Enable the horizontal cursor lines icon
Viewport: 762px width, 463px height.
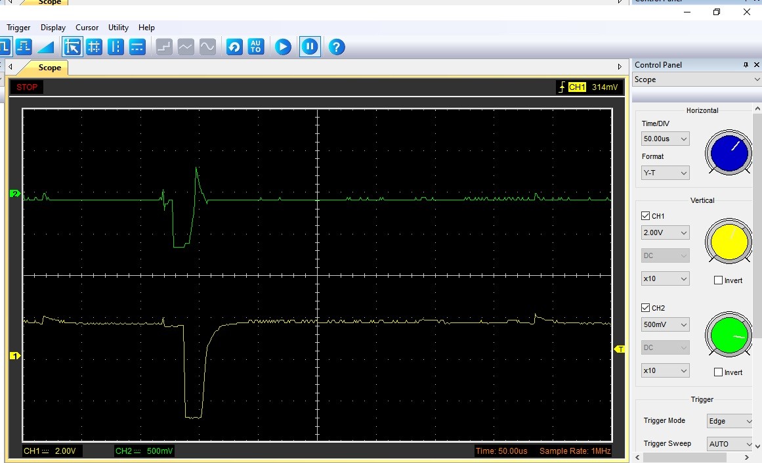[x=137, y=47]
